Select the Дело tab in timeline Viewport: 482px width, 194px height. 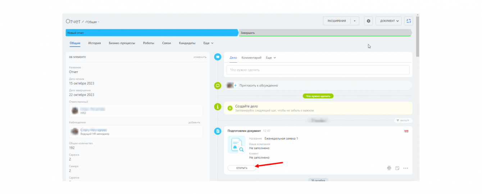point(233,58)
